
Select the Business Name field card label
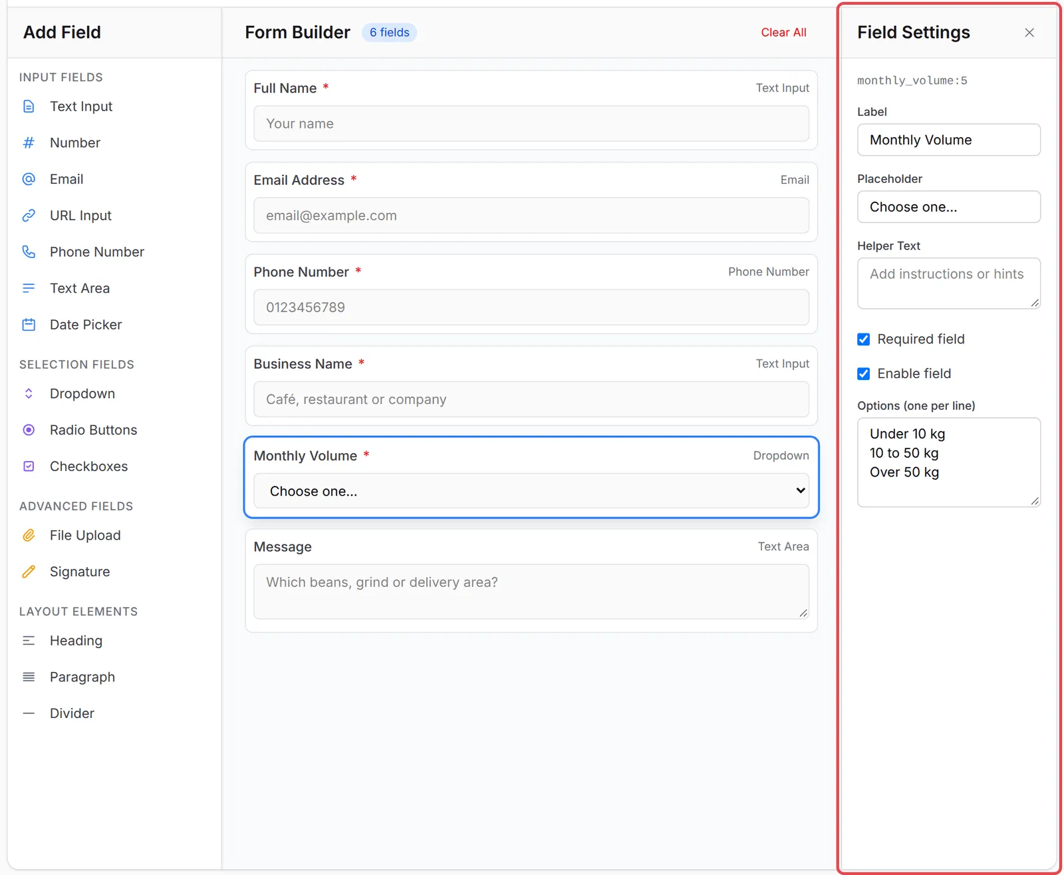[303, 364]
